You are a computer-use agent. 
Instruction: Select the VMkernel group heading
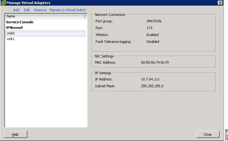pos(14,28)
